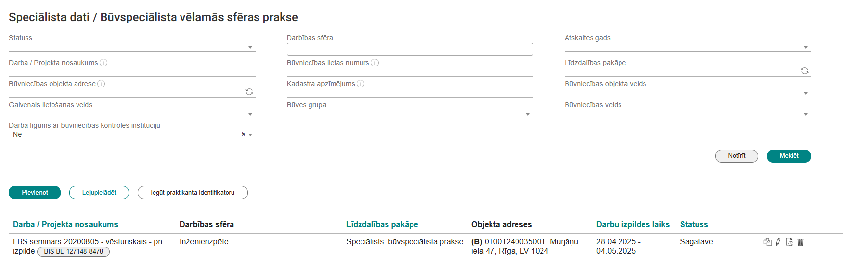This screenshot has width=852, height=262.
Task: Open history for the LBS seminars record
Action: pos(789,242)
